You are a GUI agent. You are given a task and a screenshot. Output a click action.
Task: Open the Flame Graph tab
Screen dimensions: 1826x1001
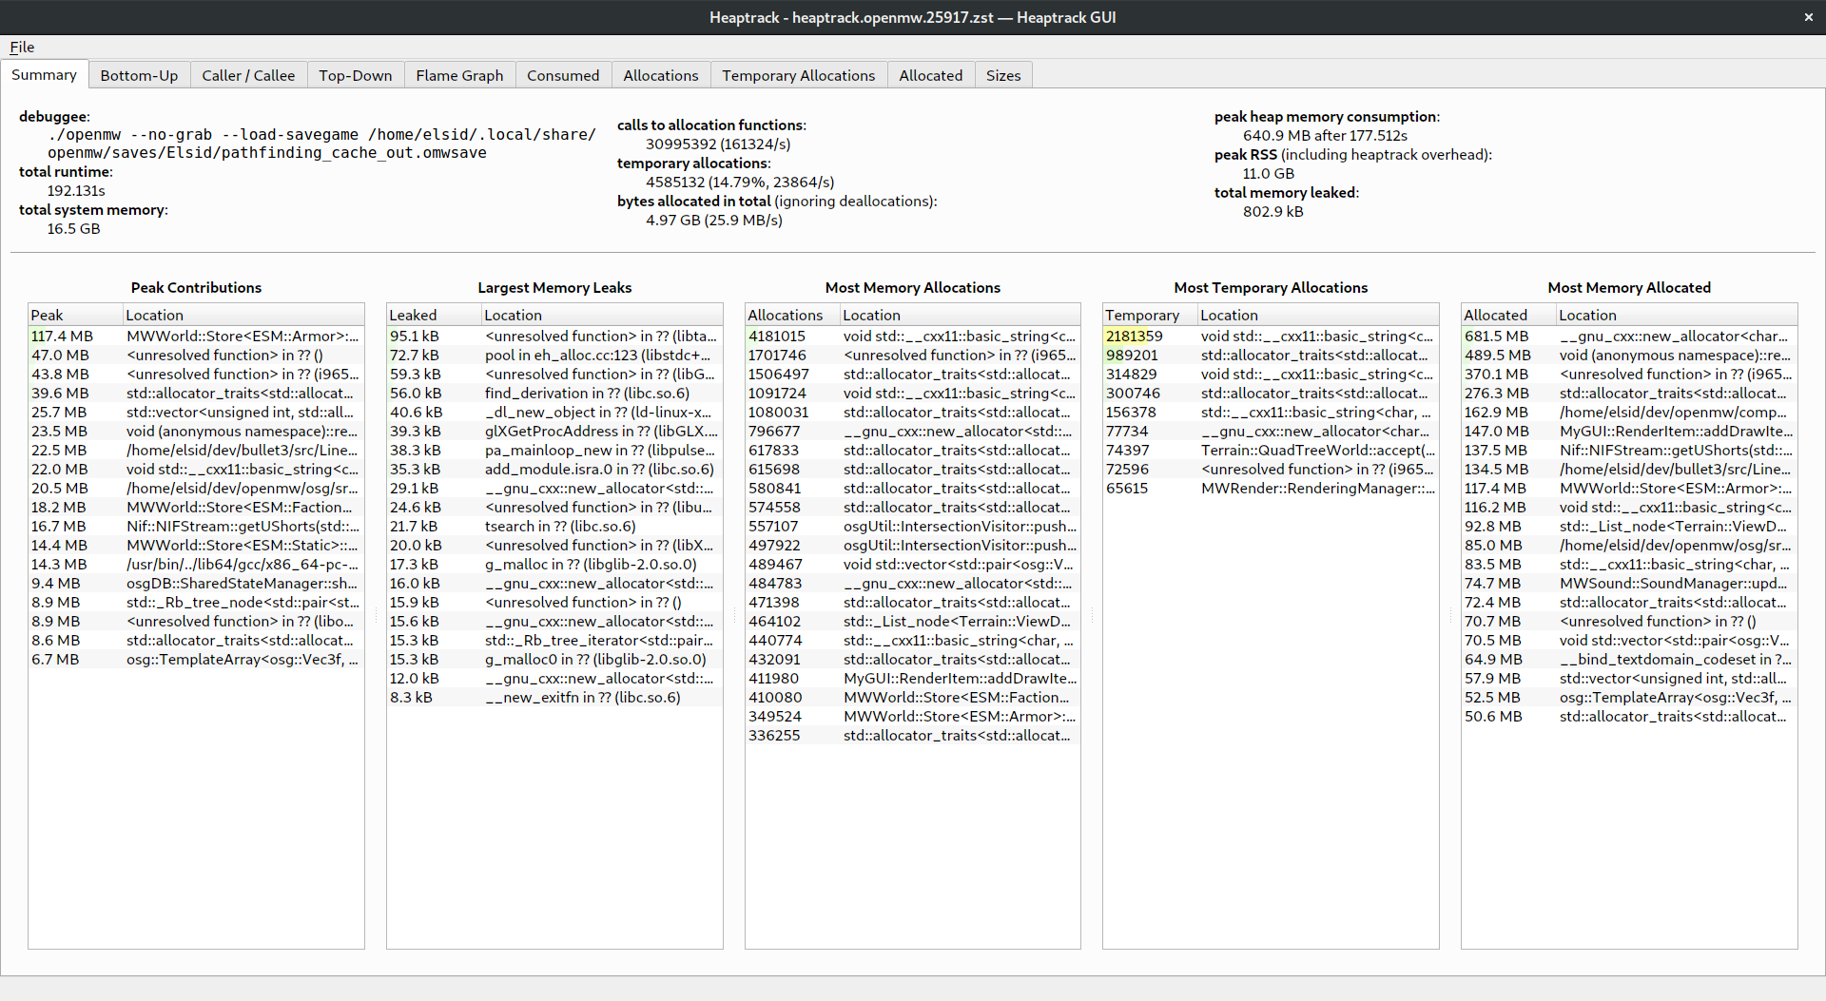pyautogui.click(x=459, y=75)
